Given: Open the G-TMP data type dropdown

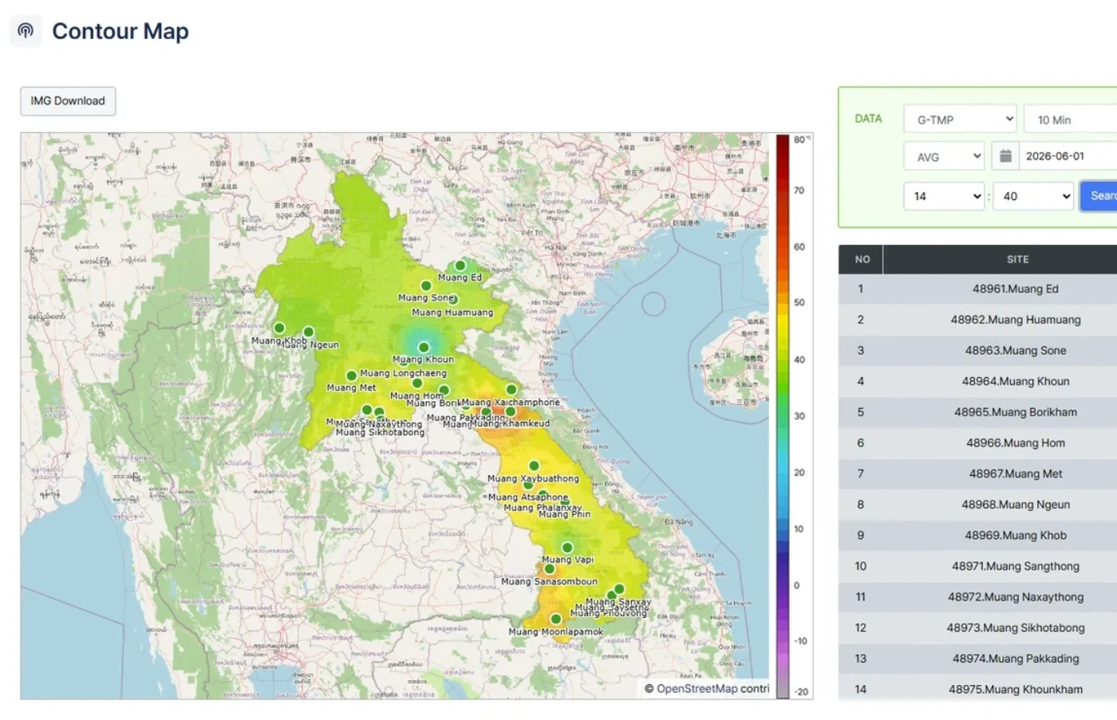Looking at the screenshot, I should click(x=960, y=120).
